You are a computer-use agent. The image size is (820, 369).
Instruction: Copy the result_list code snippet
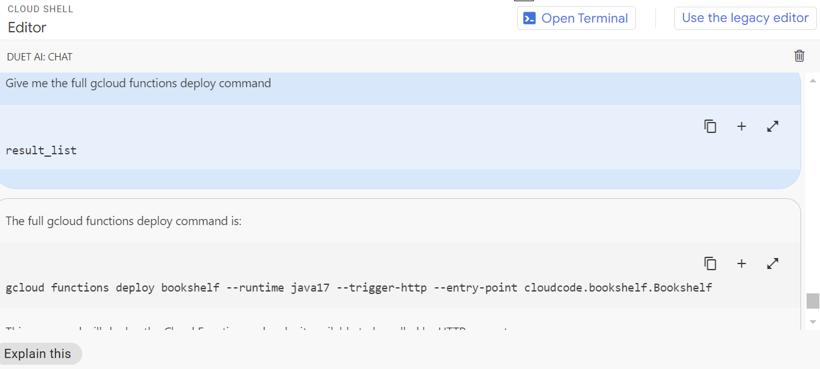(x=710, y=126)
